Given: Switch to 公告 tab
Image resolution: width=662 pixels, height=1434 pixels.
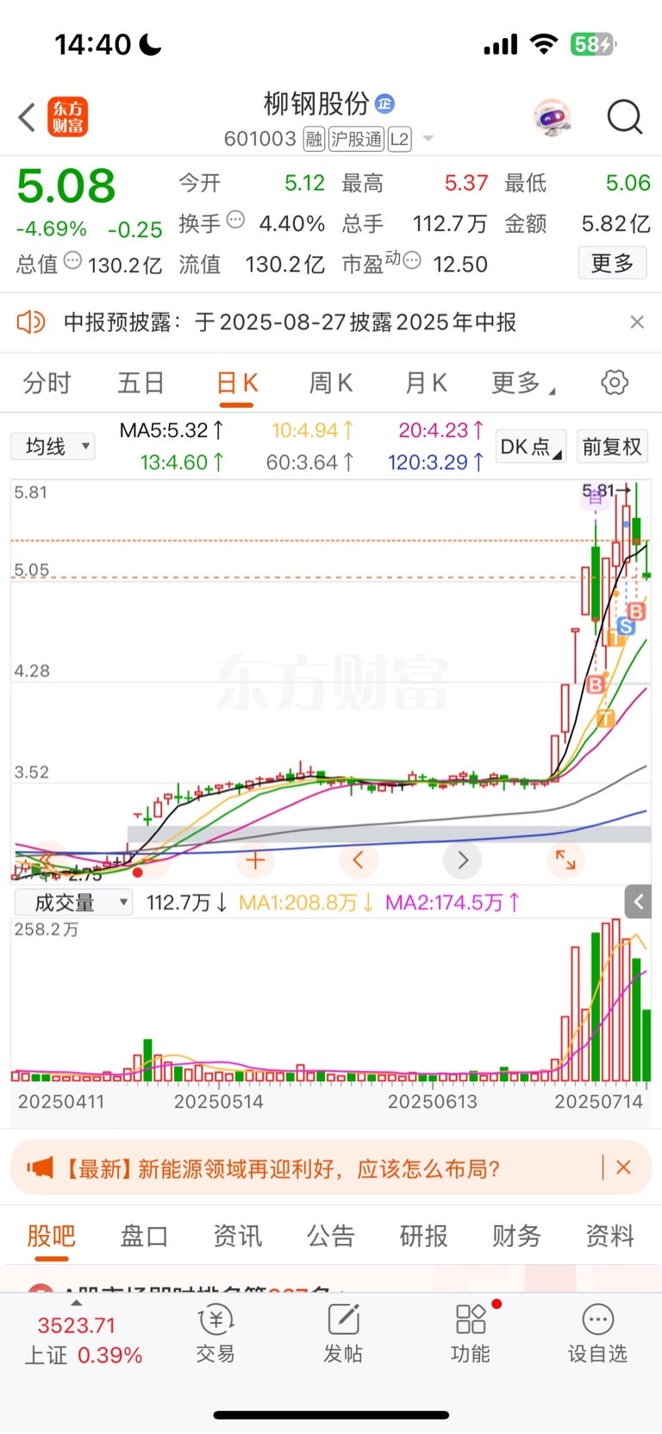Looking at the screenshot, I should pos(330,1237).
